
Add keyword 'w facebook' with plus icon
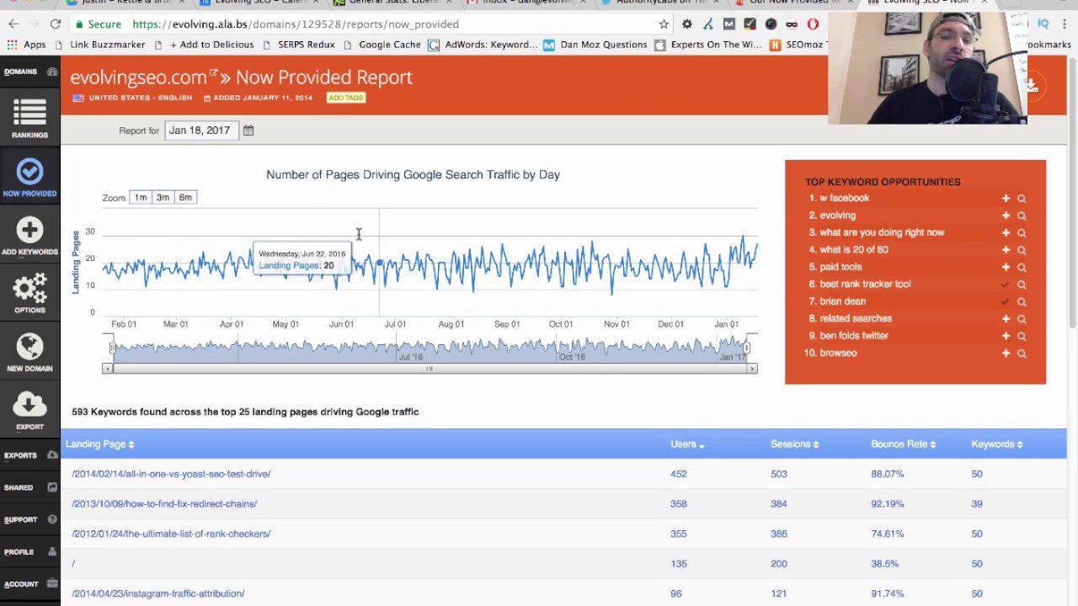pyautogui.click(x=1006, y=199)
